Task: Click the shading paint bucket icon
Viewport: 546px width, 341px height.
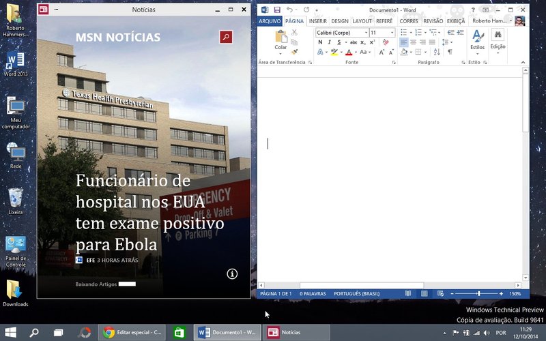Action: point(404,52)
